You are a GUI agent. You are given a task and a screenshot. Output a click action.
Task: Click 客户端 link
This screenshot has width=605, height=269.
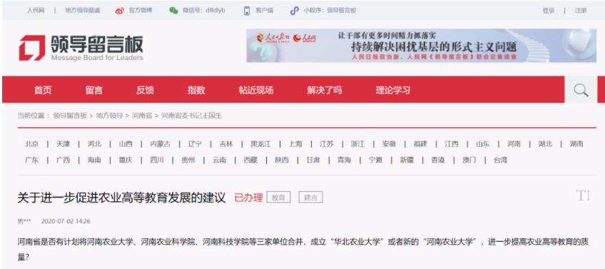coord(264,11)
